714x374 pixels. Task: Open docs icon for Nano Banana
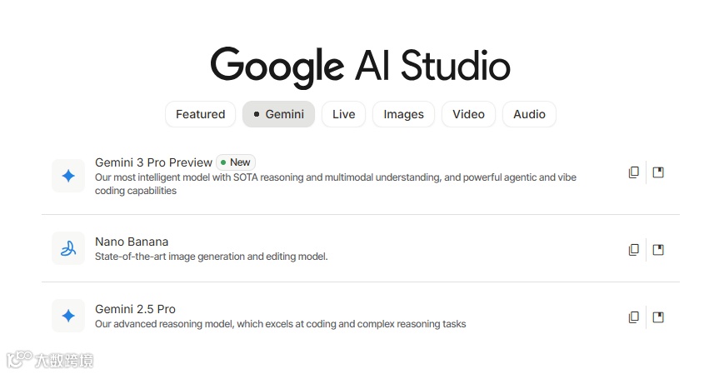coord(658,250)
